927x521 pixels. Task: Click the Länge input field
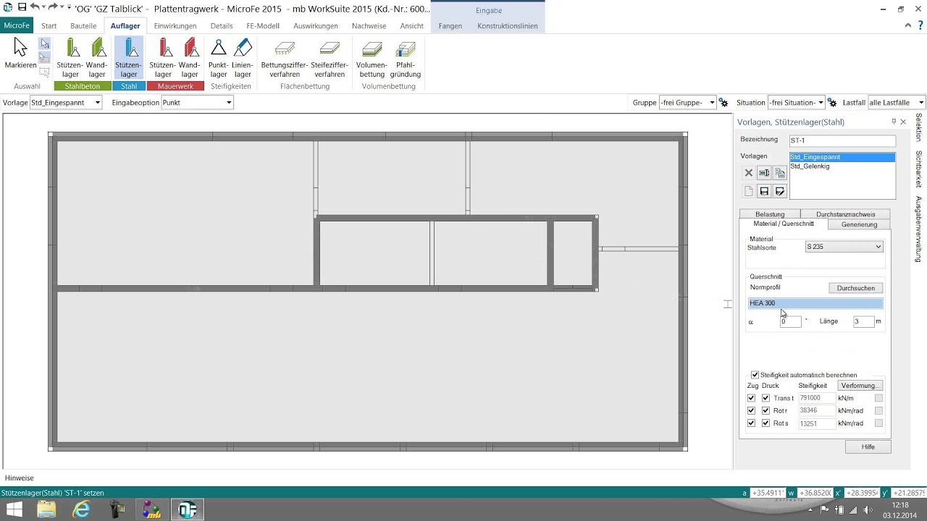click(863, 321)
